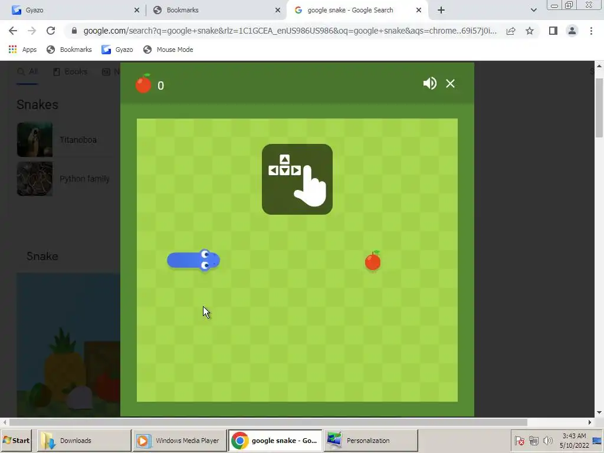The height and width of the screenshot is (453, 604).
Task: Click the vertical page scrollbar thumb
Action: (x=599, y=107)
